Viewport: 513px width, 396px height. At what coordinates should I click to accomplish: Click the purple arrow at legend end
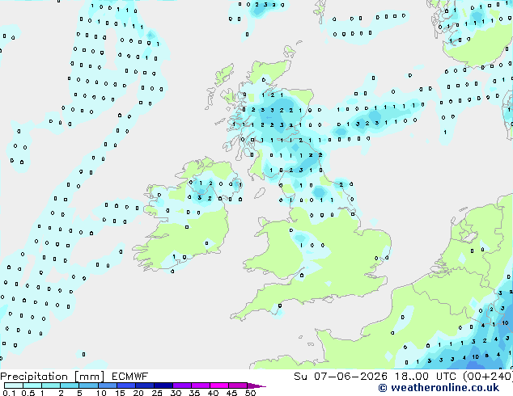point(256,385)
